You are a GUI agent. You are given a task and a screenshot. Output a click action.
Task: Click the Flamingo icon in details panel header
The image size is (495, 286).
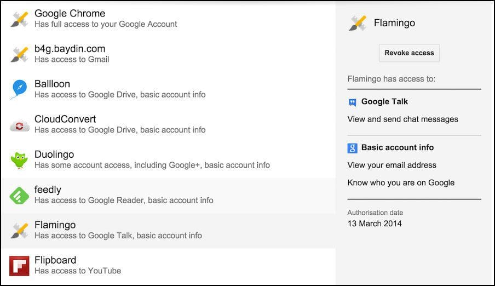[358, 23]
